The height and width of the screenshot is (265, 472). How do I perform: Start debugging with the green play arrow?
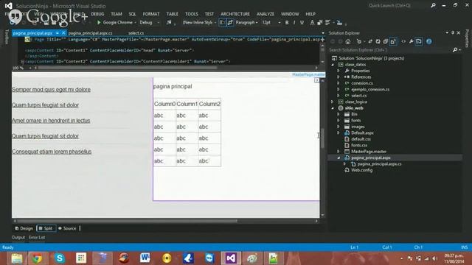point(99,22)
